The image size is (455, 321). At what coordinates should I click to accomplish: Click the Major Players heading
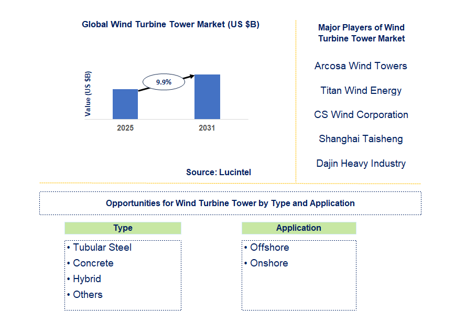point(361,33)
